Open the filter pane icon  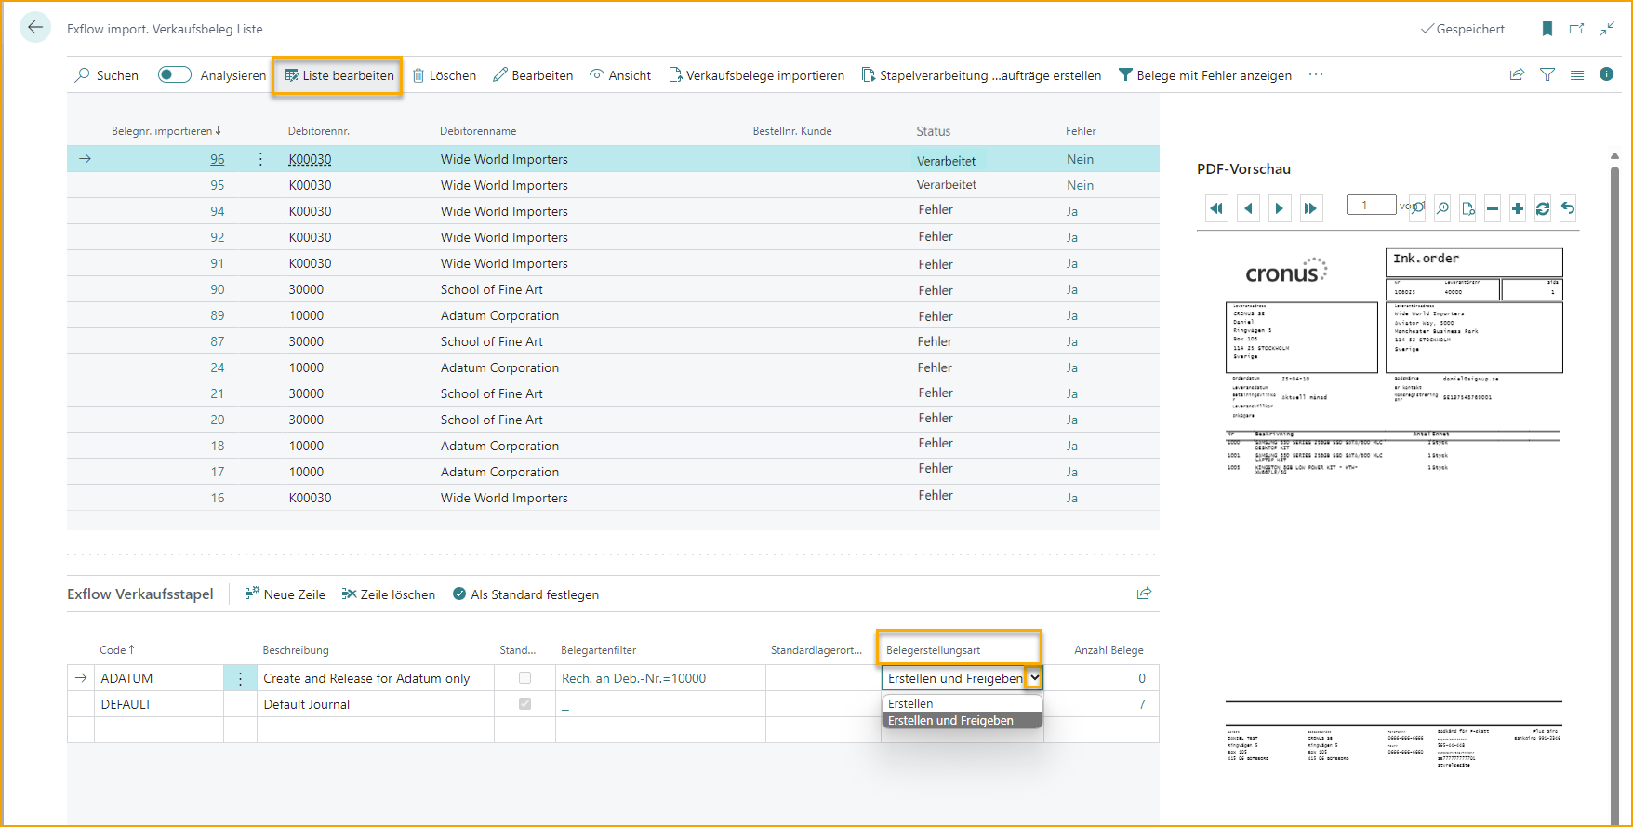point(1547,75)
